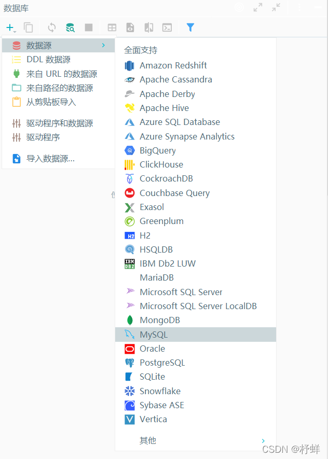Viewport: 328px width, 459px height.
Task: Click the Refresh icon in database toolbar
Action: pyautogui.click(x=52, y=27)
